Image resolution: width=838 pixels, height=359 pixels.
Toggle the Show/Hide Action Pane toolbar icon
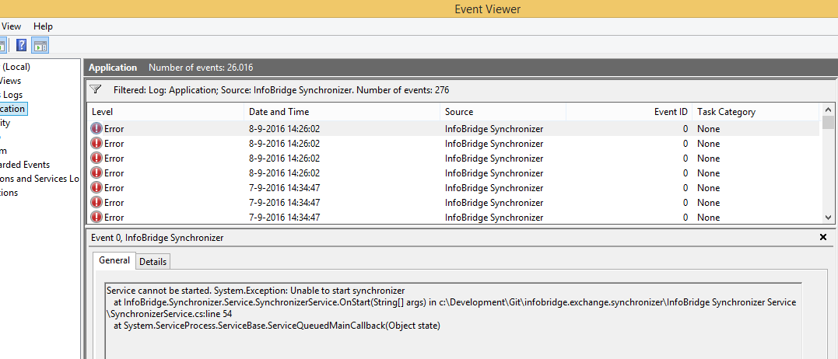40,45
